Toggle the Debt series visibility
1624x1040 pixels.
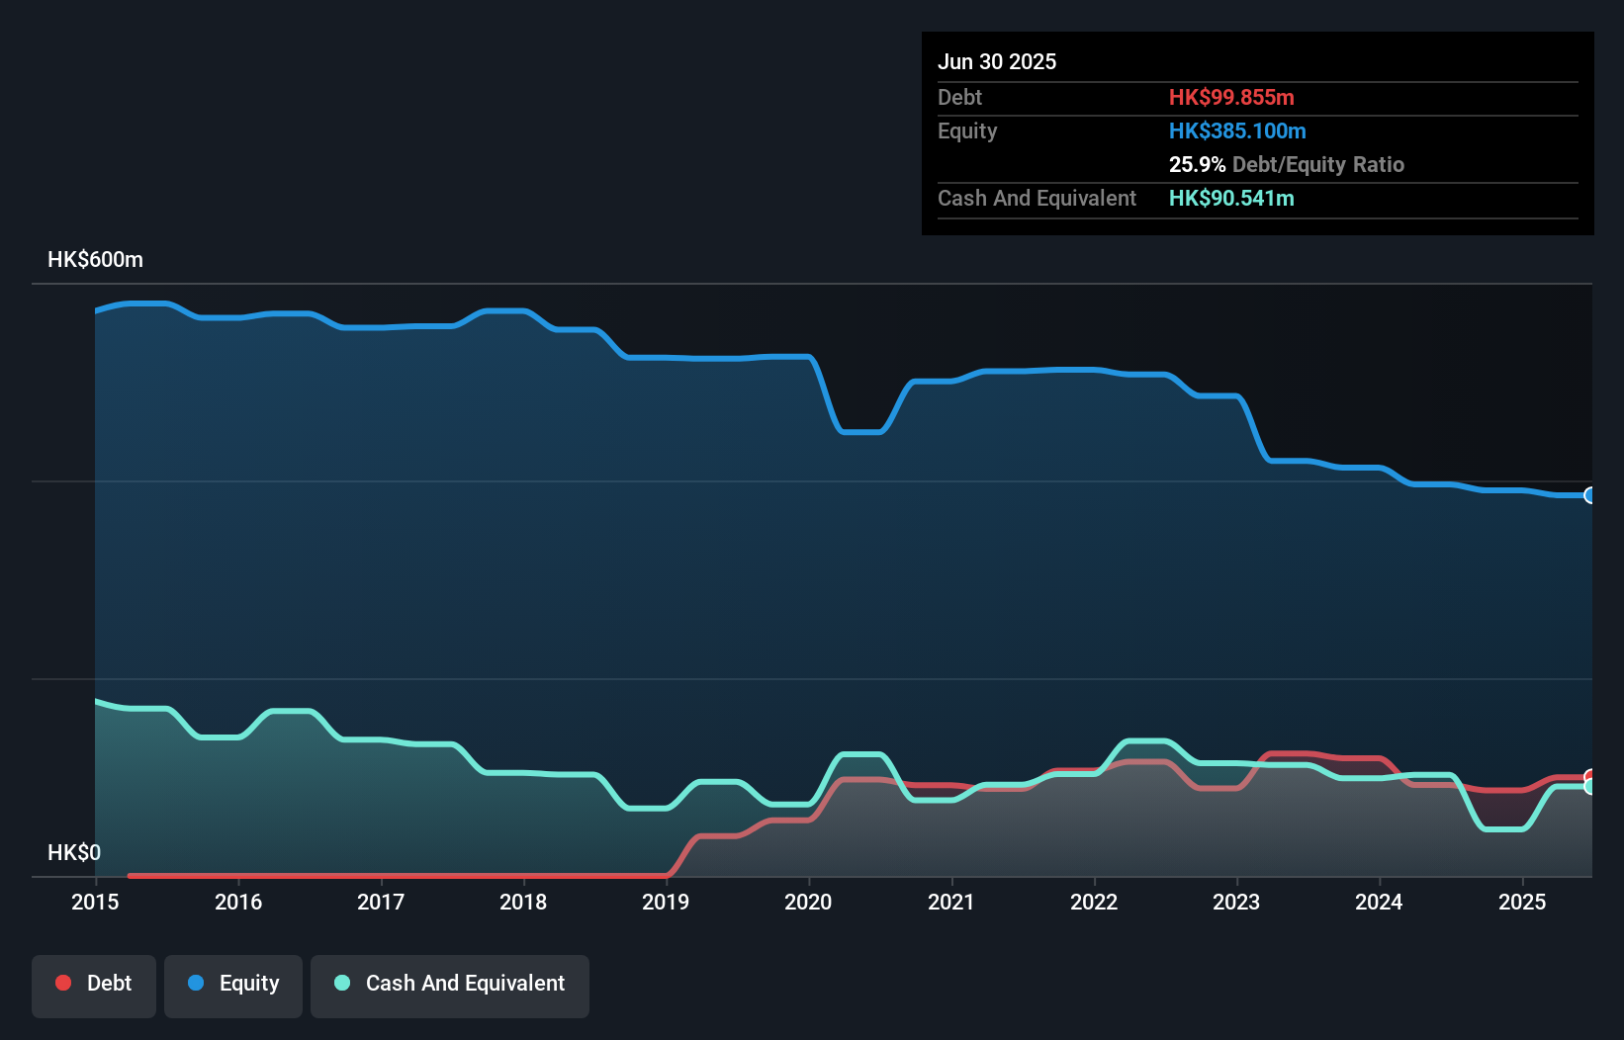pyautogui.click(x=93, y=983)
